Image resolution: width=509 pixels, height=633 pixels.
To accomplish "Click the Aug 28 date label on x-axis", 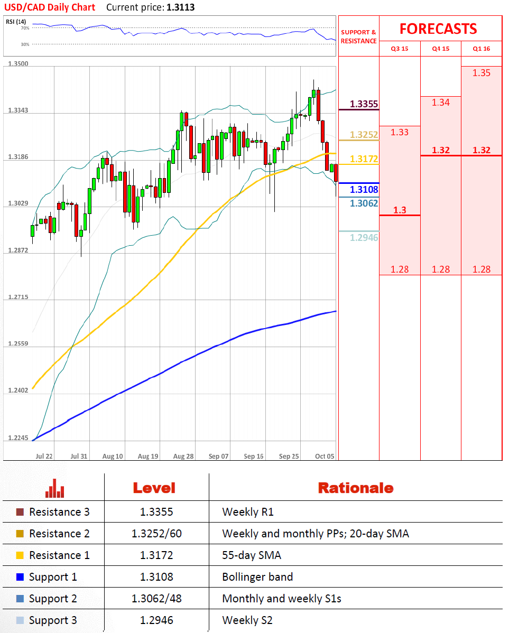I will click(183, 456).
